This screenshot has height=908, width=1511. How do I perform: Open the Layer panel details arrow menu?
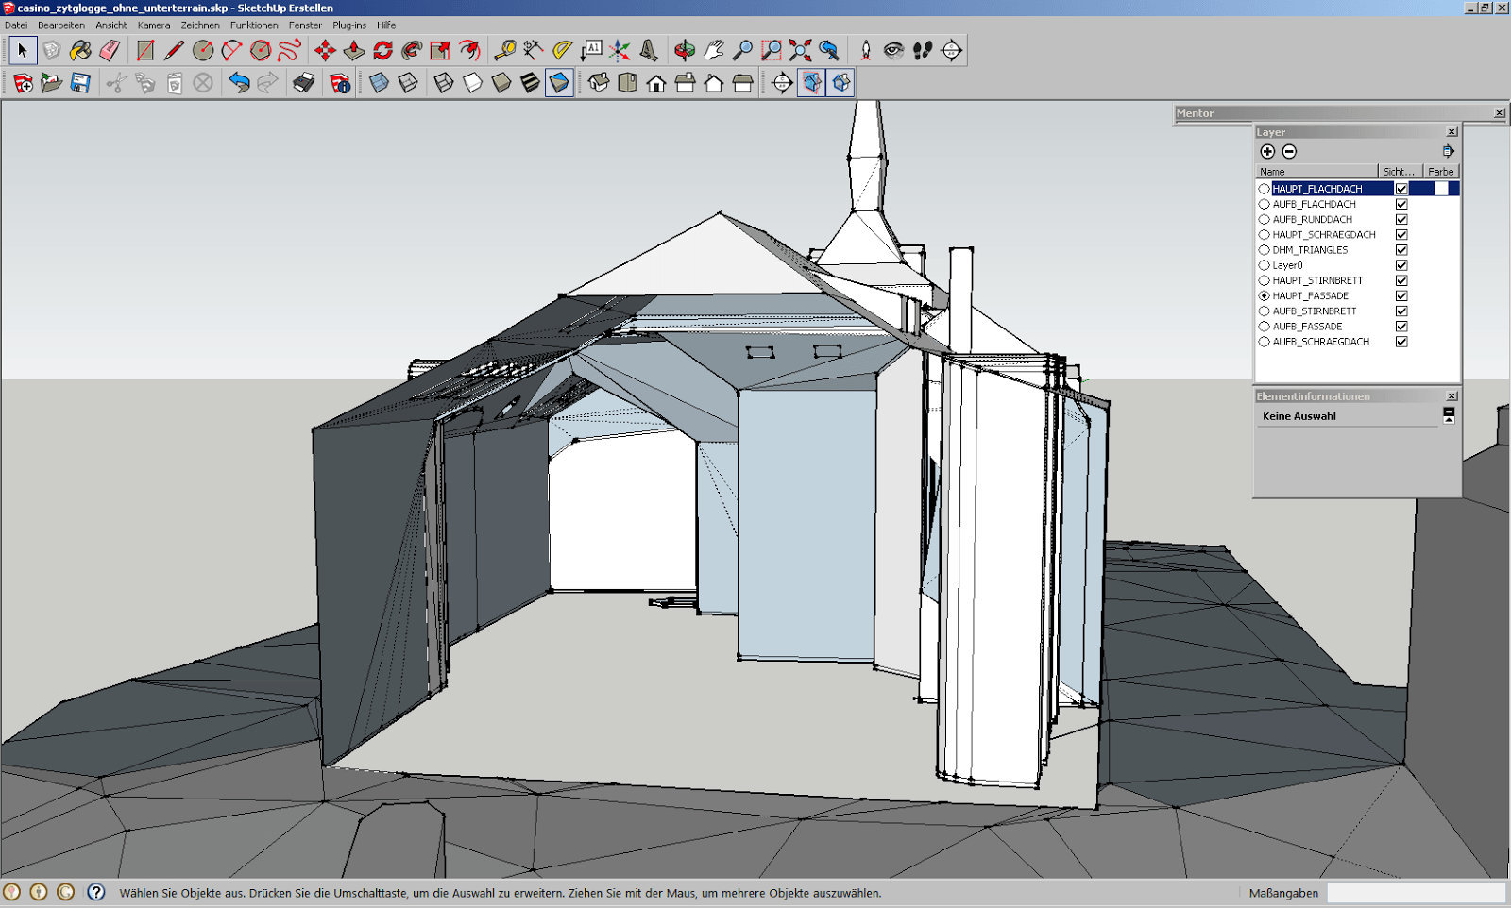[x=1448, y=151]
